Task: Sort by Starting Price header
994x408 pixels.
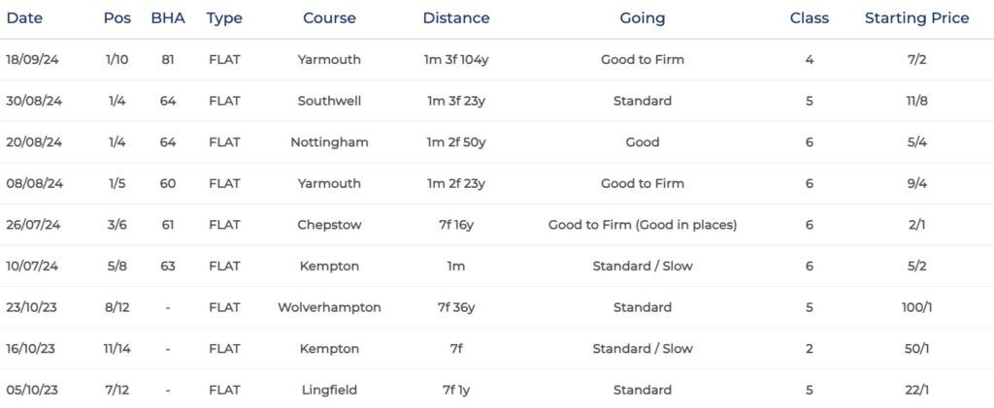Action: pyautogui.click(x=916, y=18)
